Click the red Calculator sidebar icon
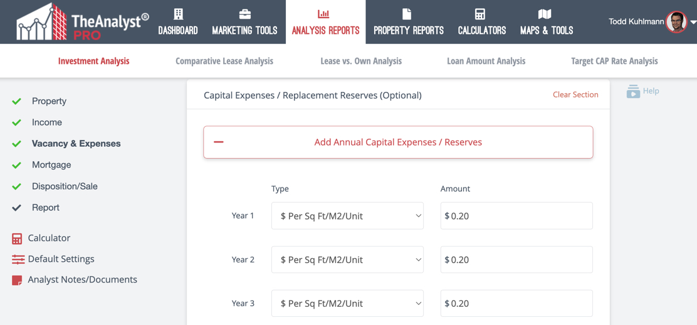Viewport: 697px width, 325px height. pos(17,239)
